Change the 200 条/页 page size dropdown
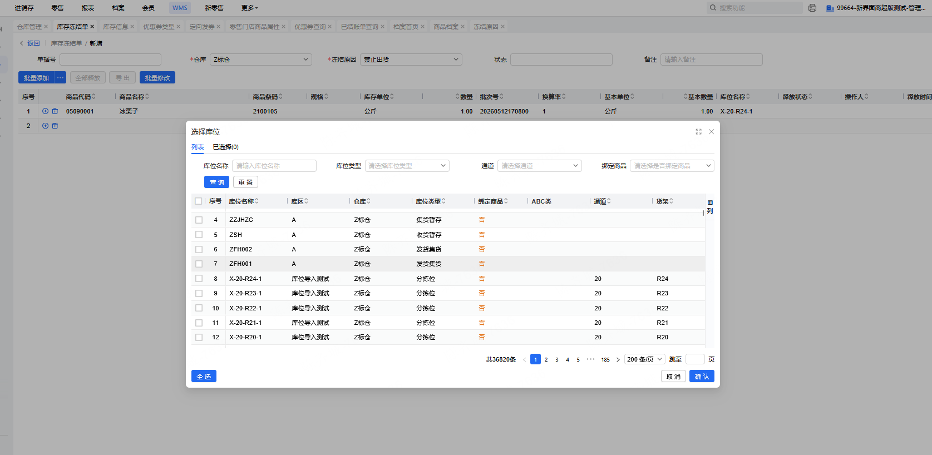932x455 pixels. [x=645, y=359]
